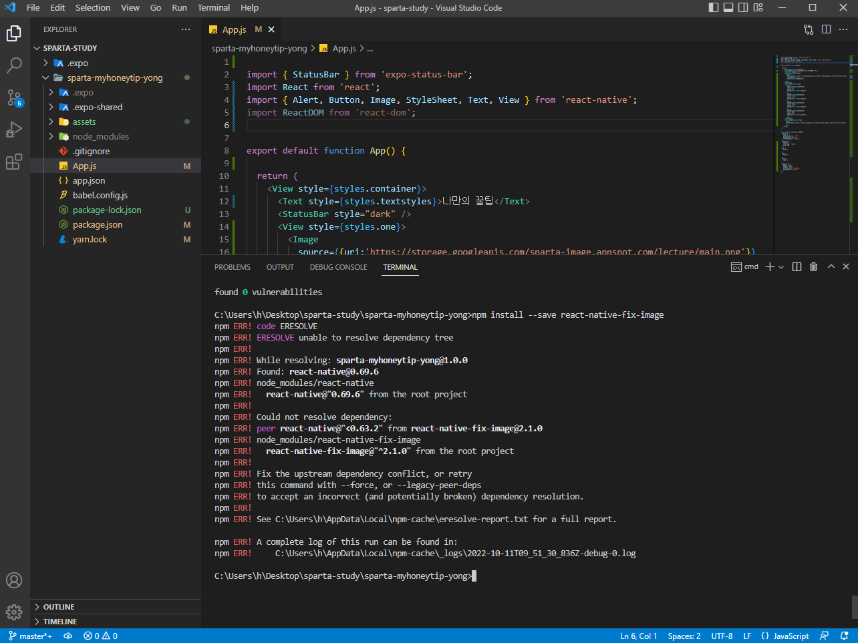Click the new terminal plus icon
The width and height of the screenshot is (858, 643).
770,267
